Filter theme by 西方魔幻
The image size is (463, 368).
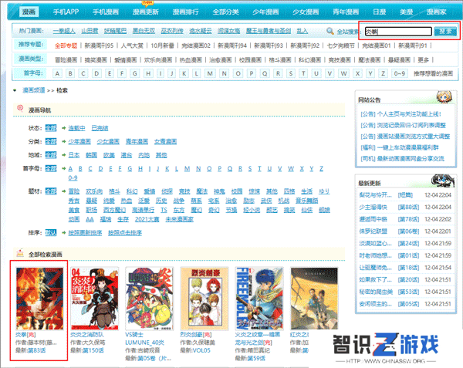[114, 210]
